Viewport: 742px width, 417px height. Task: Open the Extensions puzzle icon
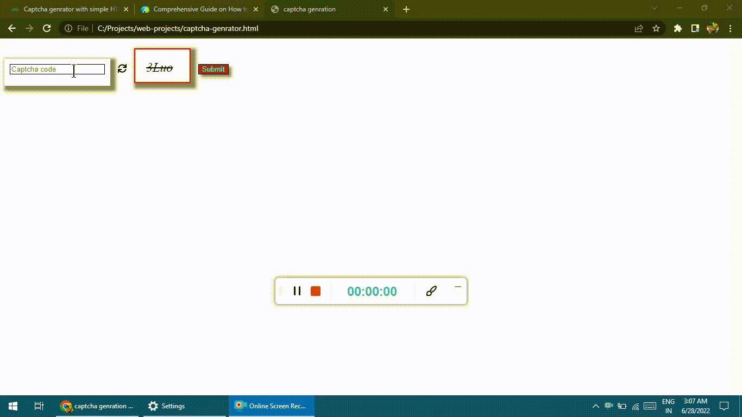point(677,28)
